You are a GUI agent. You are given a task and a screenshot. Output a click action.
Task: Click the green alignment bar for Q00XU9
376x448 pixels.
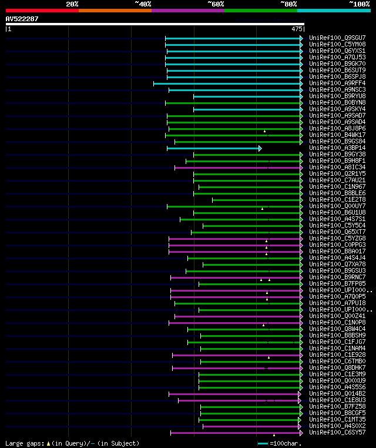[x=250, y=381]
